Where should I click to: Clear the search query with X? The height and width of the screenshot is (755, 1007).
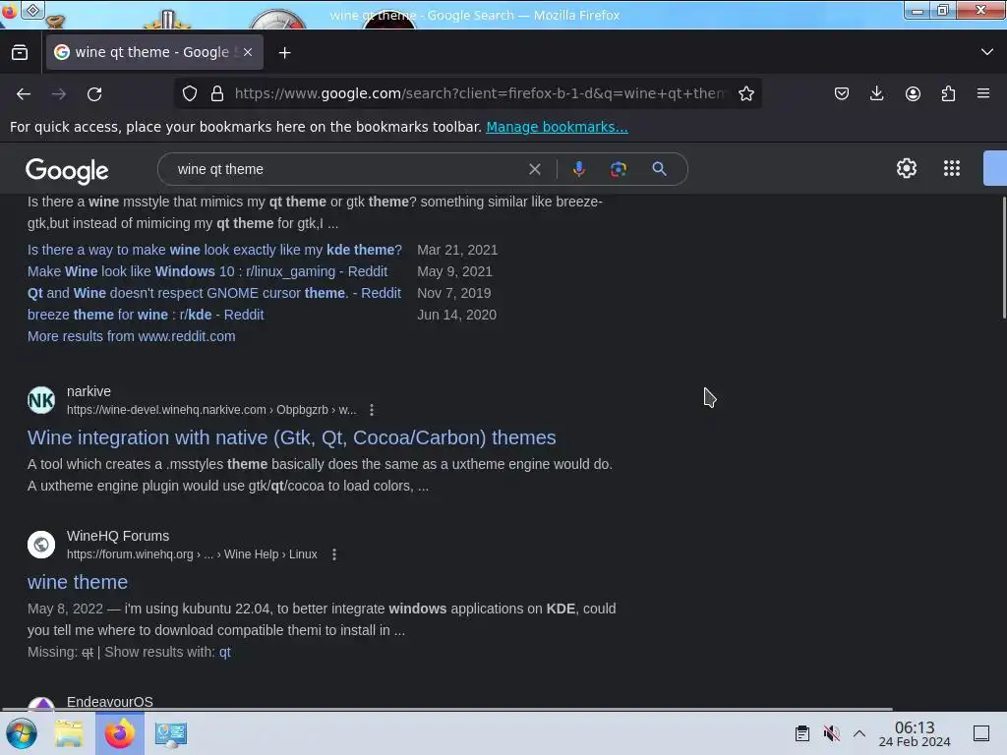click(x=534, y=169)
